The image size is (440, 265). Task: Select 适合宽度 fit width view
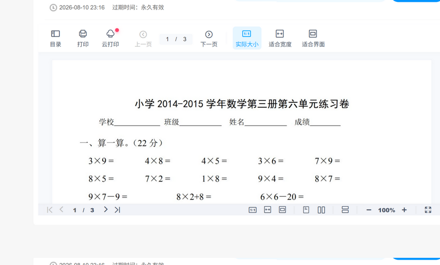click(280, 38)
